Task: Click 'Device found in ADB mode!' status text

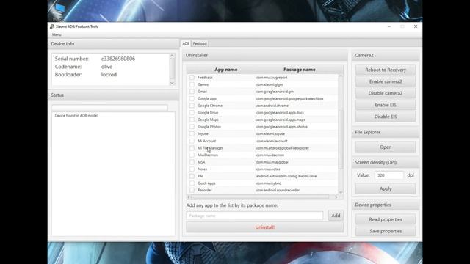Action: click(76, 116)
